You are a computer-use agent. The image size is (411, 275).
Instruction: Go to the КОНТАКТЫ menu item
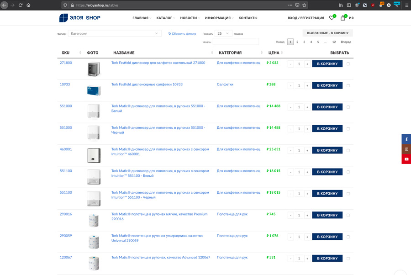tap(247, 18)
